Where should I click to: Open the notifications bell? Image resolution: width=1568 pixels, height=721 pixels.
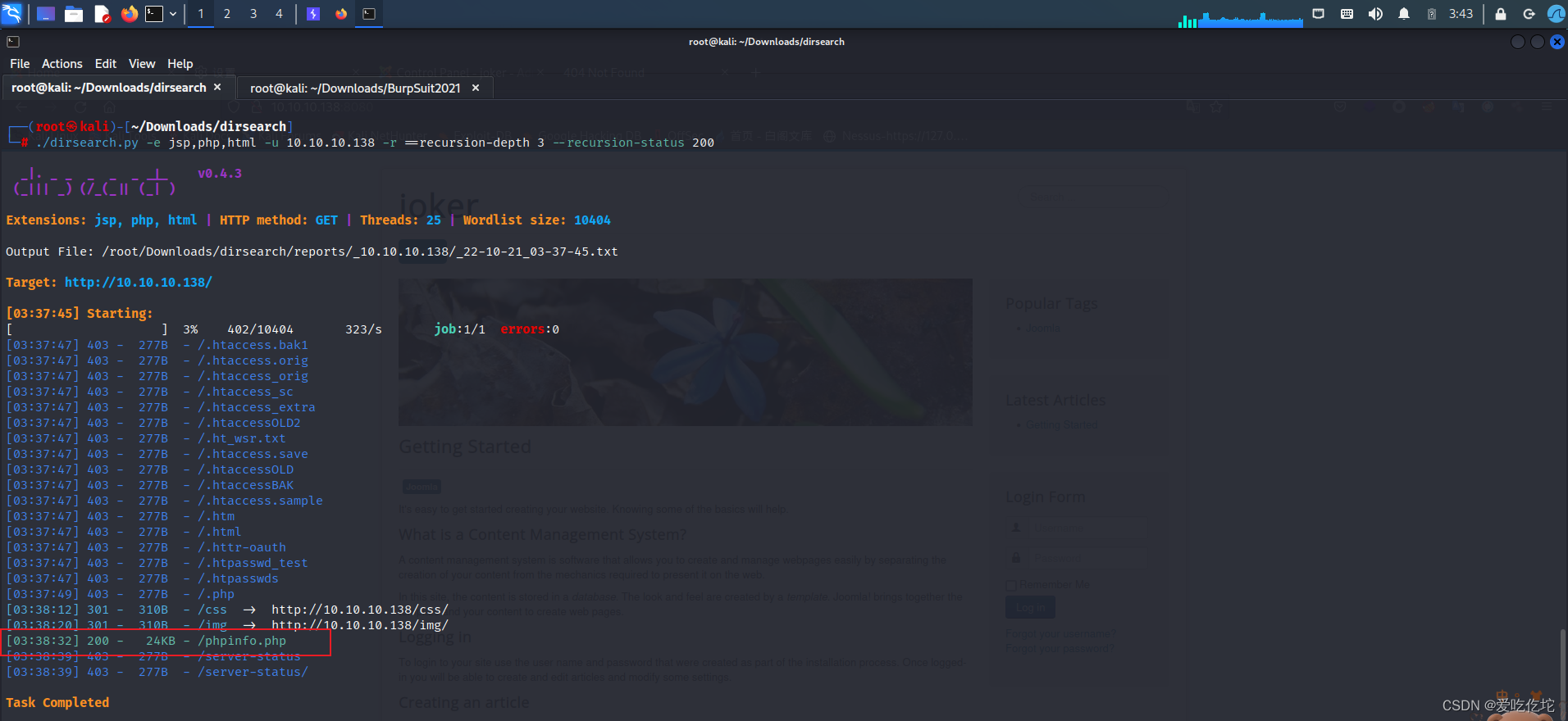click(x=1404, y=14)
